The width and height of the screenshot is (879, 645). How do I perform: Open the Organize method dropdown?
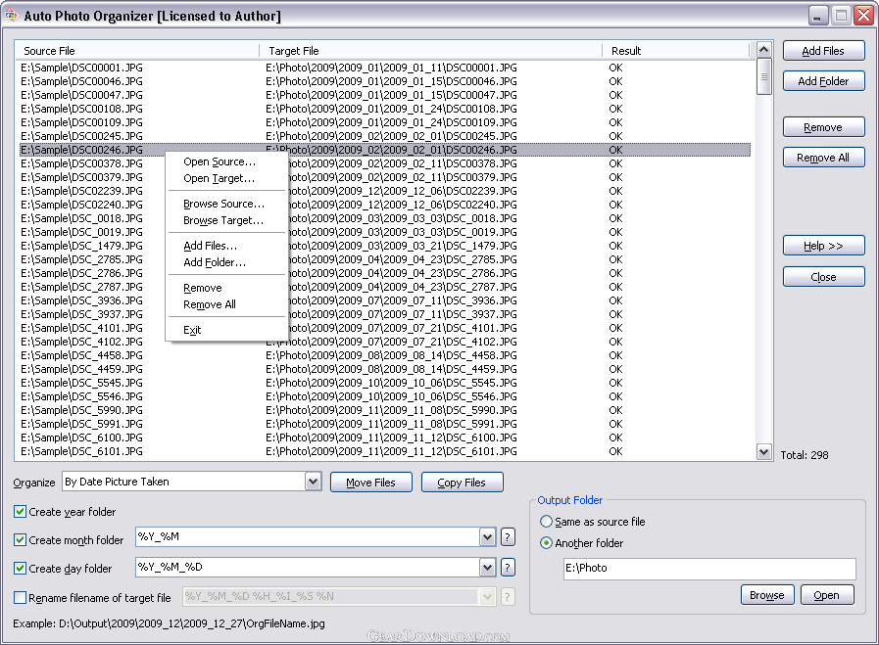coord(313,482)
